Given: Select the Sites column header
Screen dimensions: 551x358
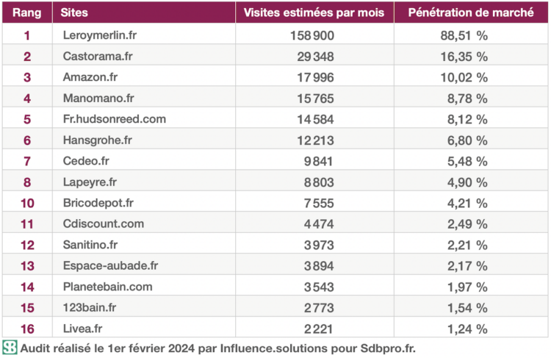Looking at the screenshot, I should tap(76, 13).
